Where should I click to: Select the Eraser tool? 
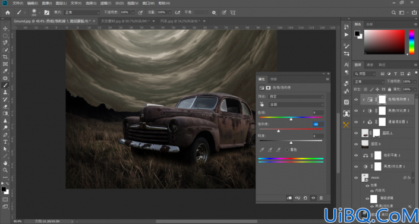pyautogui.click(x=5, y=106)
